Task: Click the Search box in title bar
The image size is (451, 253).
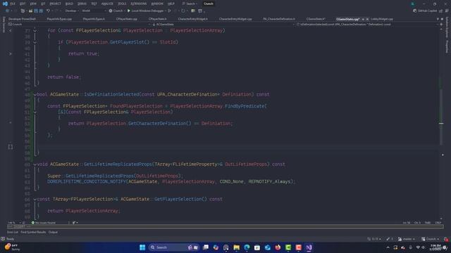Action: point(190,4)
